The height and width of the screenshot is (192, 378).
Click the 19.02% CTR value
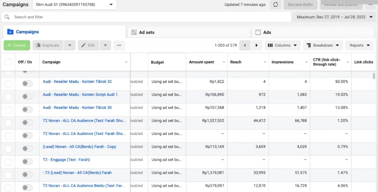coord(341,95)
